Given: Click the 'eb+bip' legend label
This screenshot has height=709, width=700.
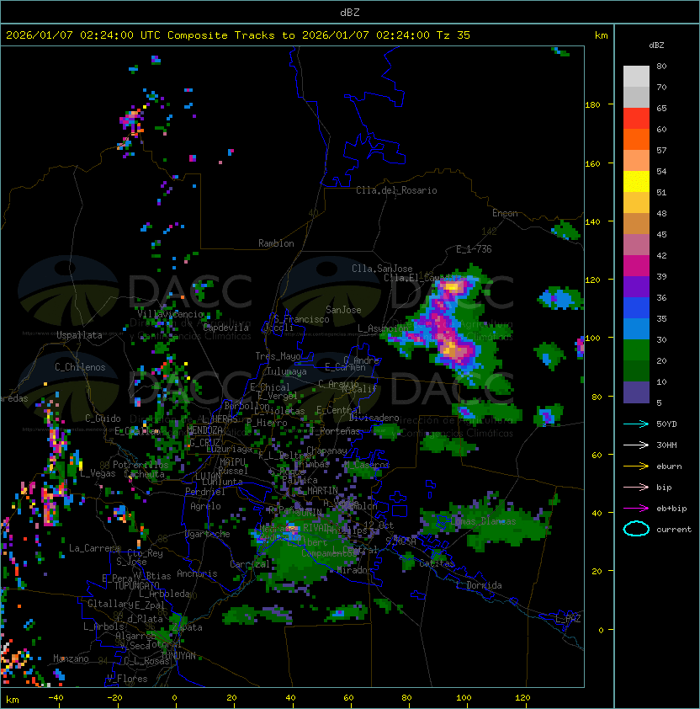Looking at the screenshot, I should pyautogui.click(x=671, y=509).
